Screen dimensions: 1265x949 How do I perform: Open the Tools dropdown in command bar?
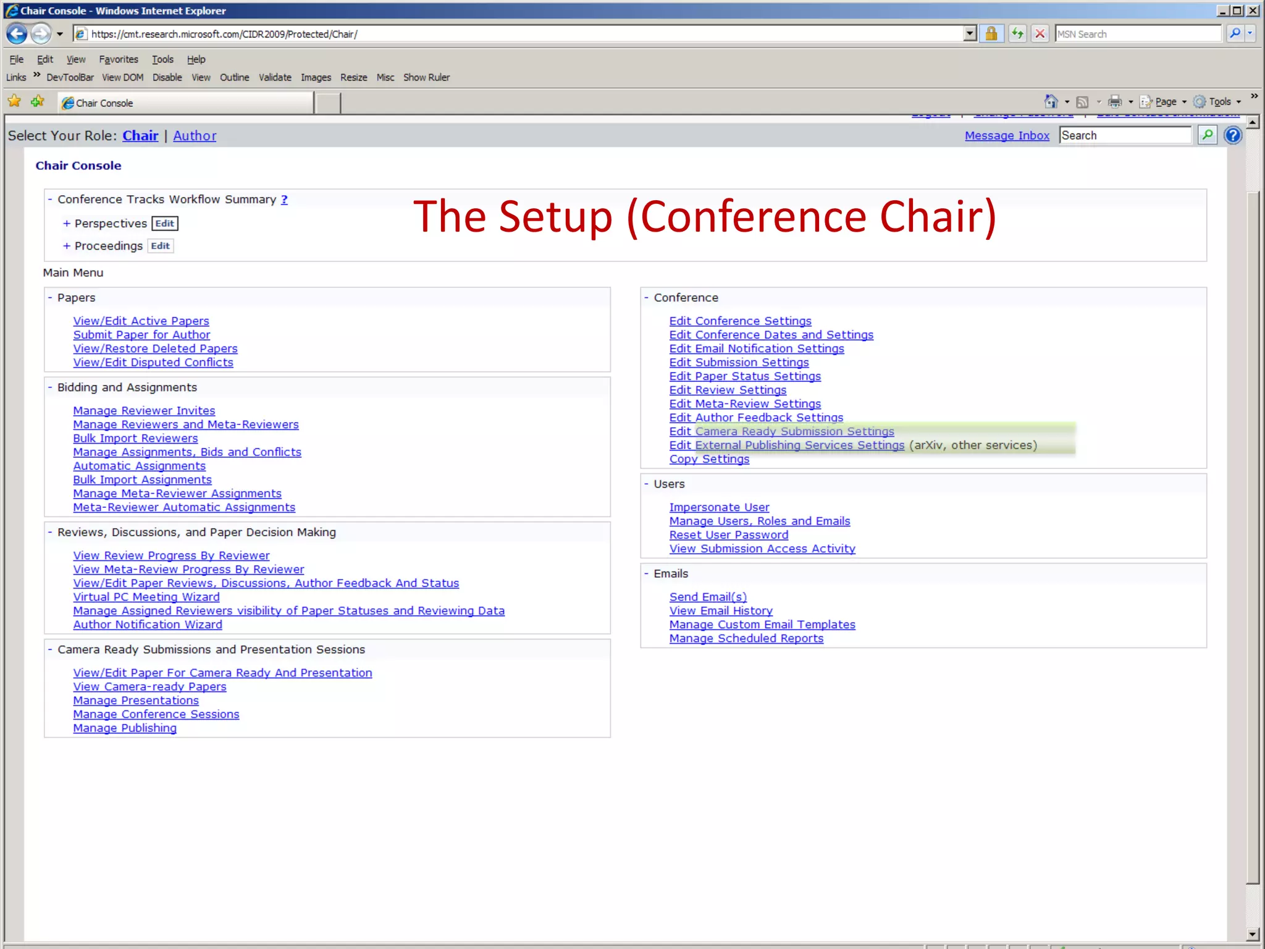1217,101
